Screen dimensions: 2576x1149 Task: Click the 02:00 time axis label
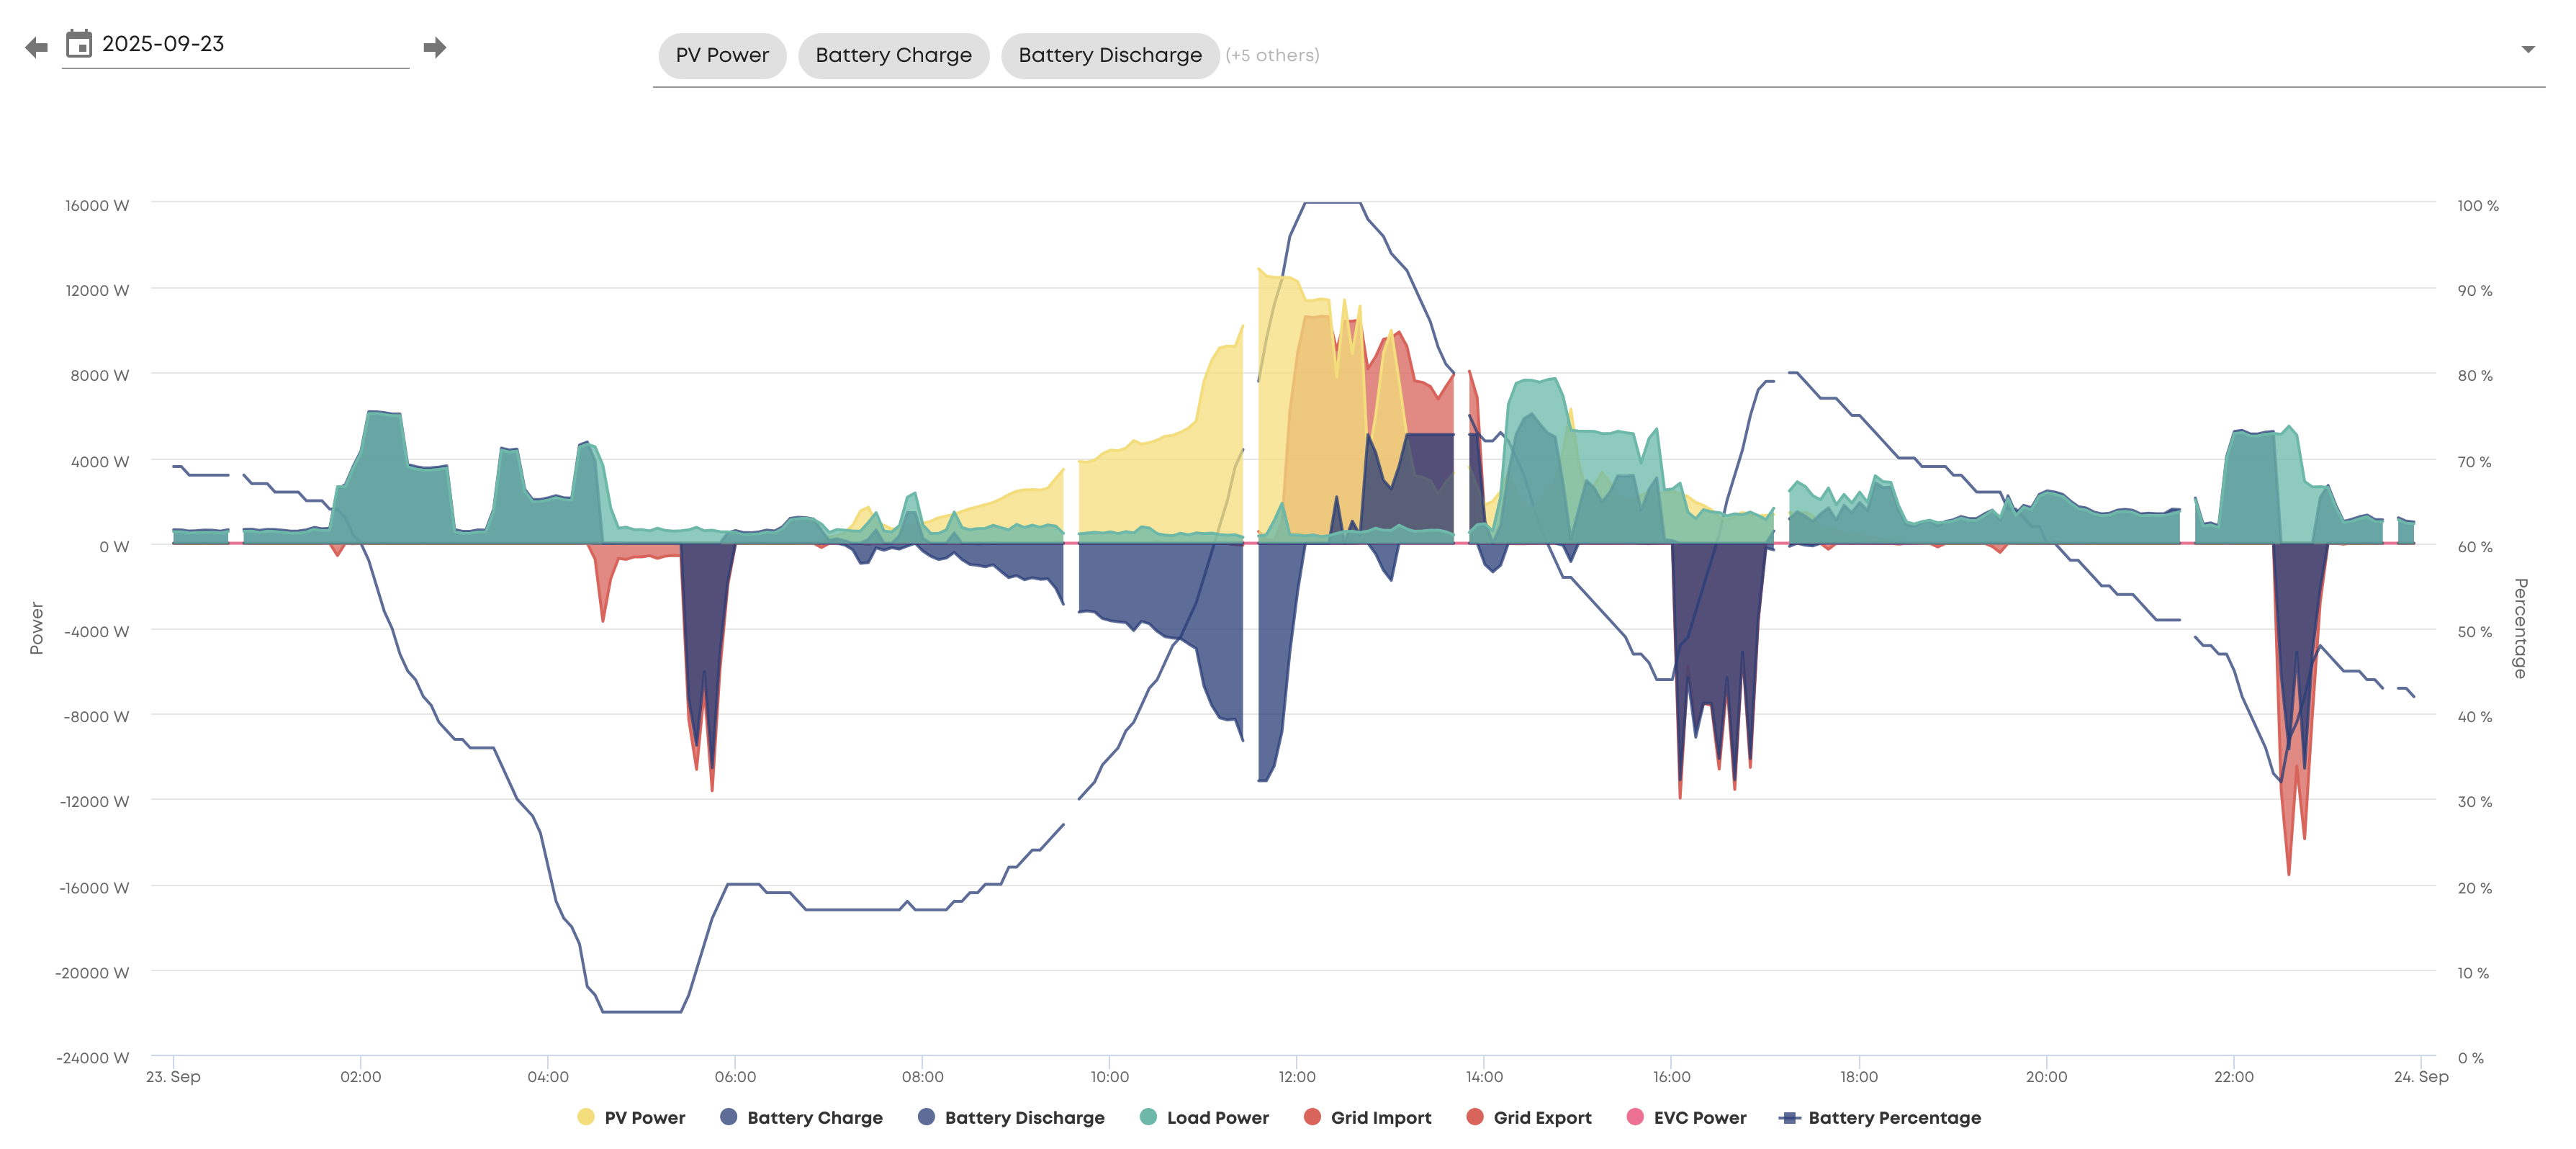tap(360, 1076)
